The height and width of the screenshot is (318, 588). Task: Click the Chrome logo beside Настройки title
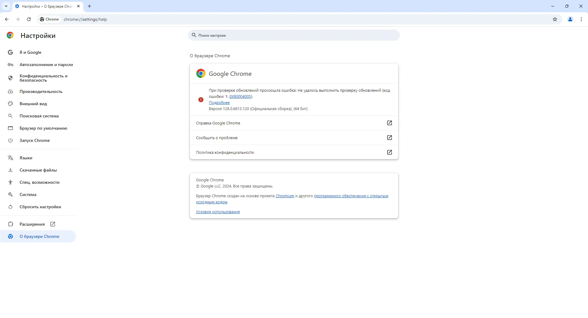[10, 35]
